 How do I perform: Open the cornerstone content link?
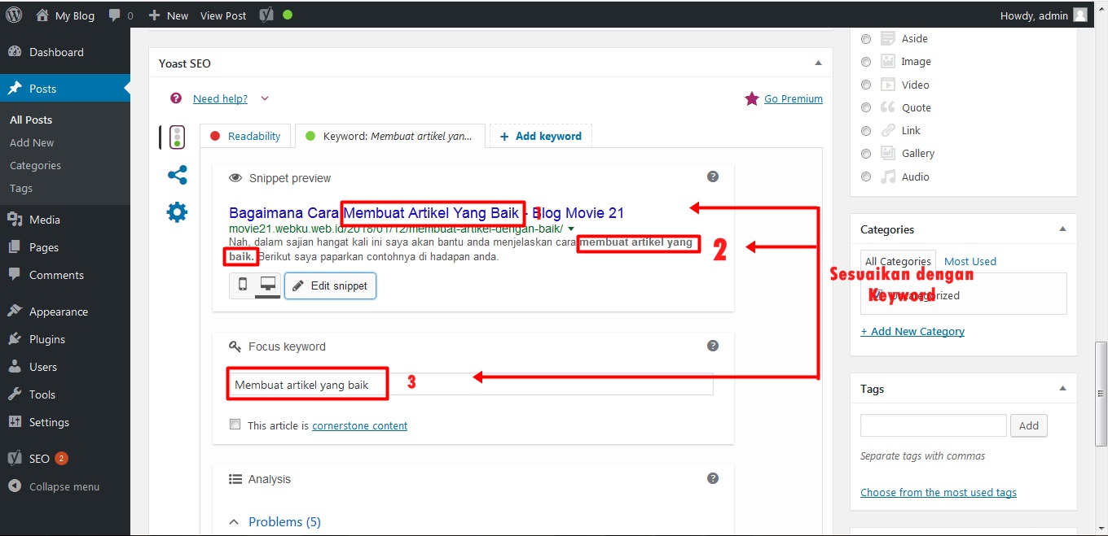pos(359,425)
